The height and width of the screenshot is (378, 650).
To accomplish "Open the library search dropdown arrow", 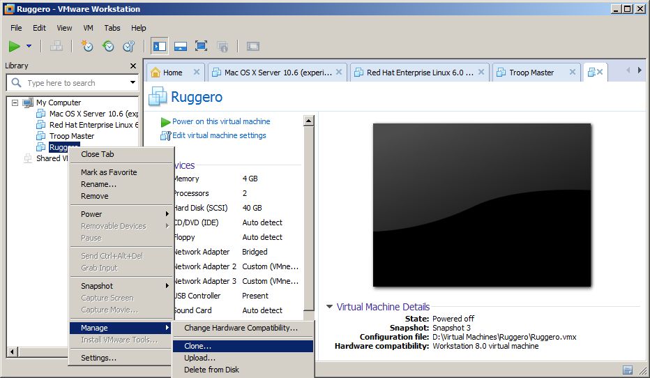I will (133, 83).
